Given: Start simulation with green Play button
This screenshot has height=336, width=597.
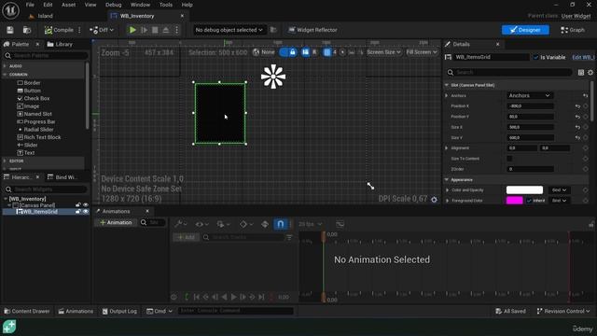Looking at the screenshot, I should pos(132,30).
